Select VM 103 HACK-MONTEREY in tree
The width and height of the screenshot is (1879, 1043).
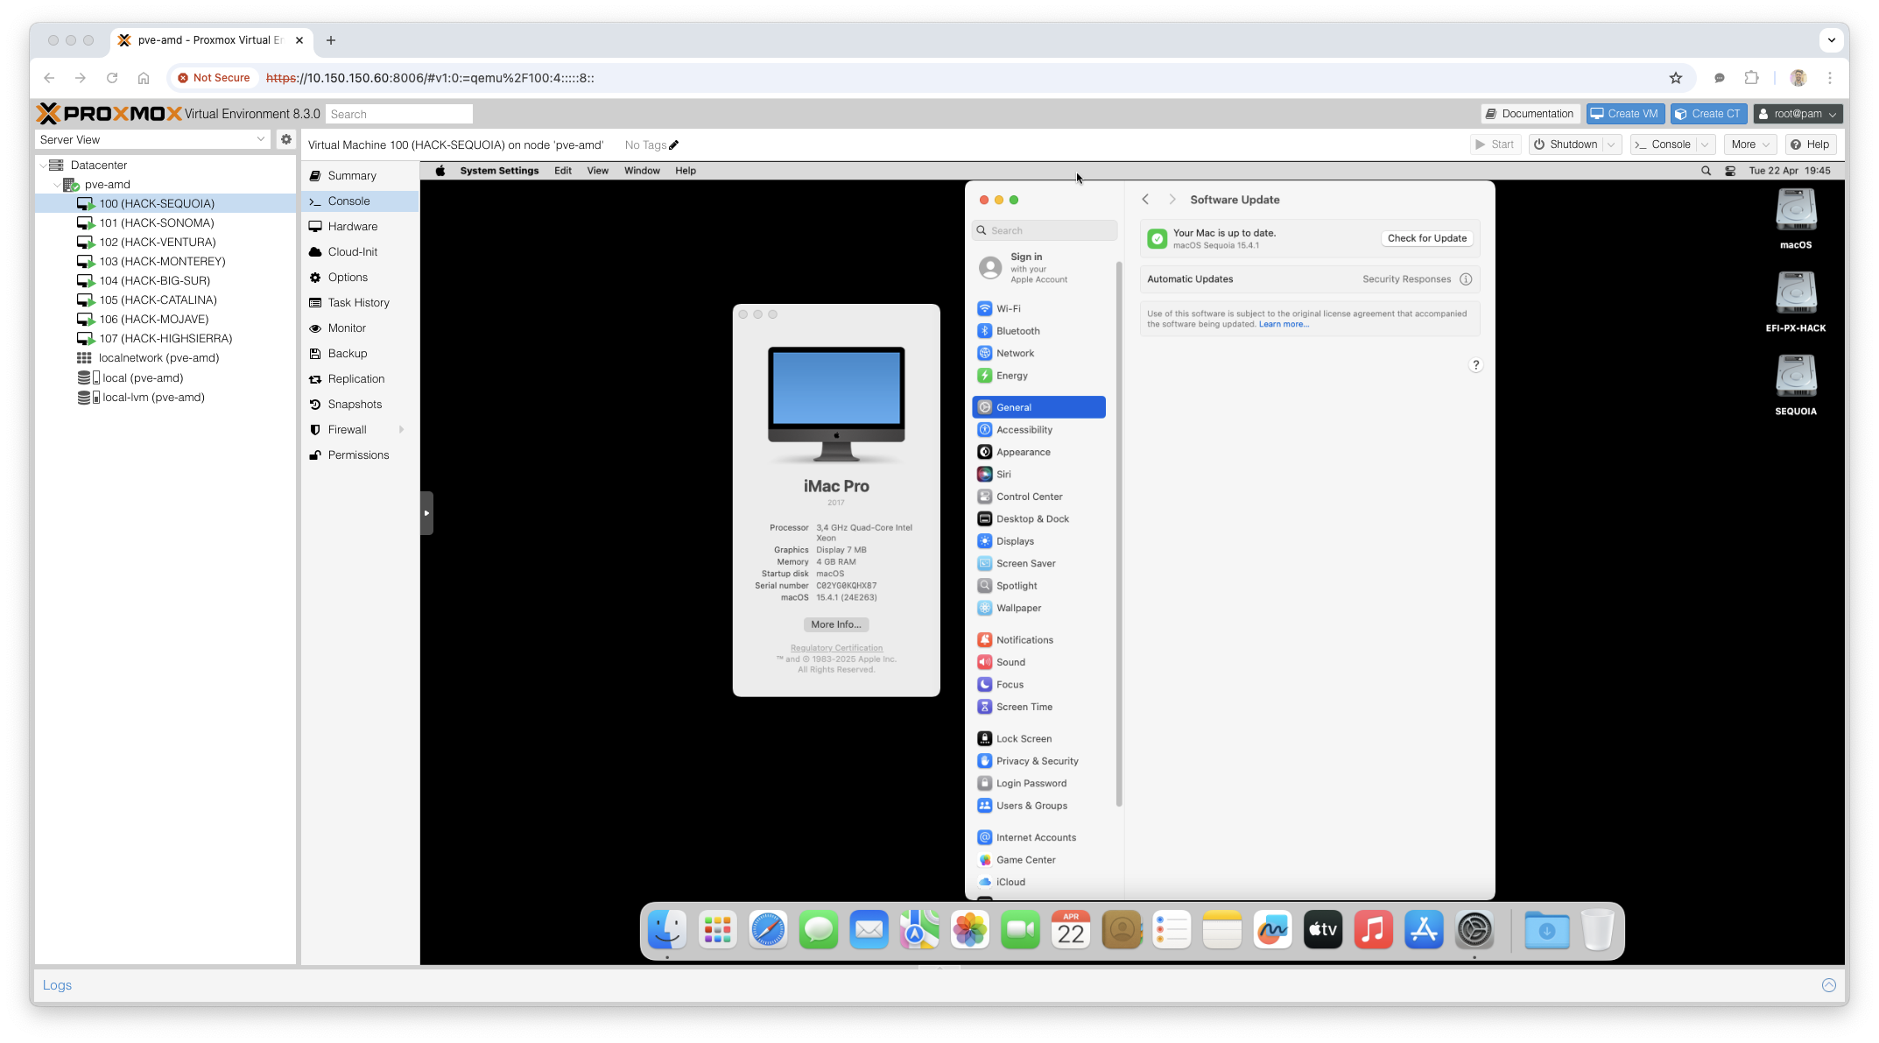[162, 262]
